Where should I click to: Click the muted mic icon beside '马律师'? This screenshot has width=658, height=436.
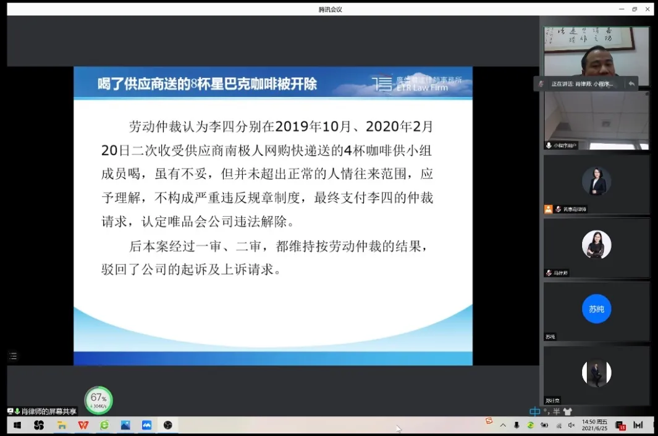(x=549, y=273)
